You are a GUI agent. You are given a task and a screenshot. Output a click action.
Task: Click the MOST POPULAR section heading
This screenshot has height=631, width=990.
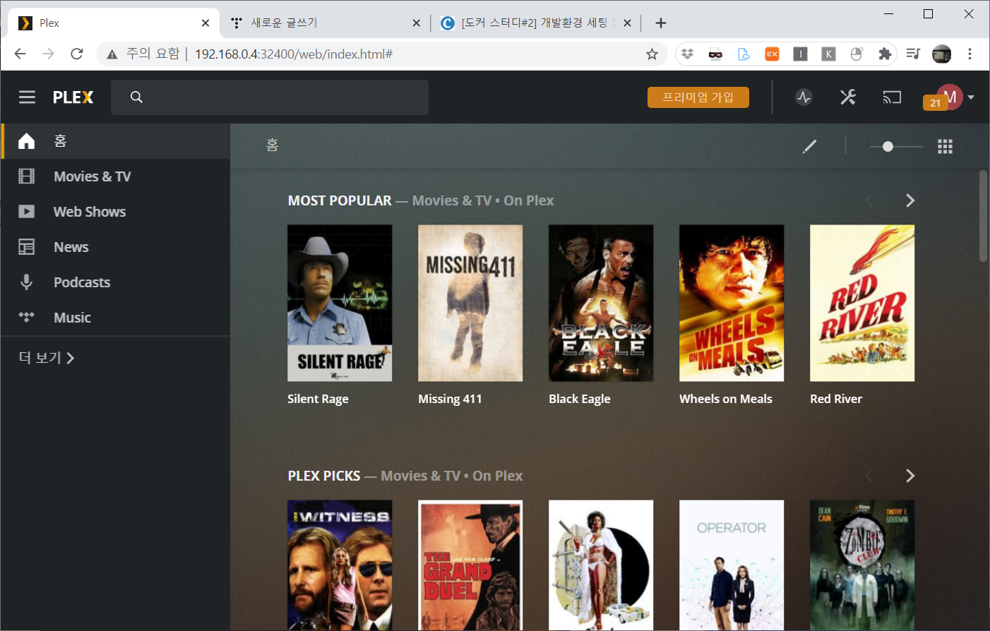[x=340, y=200]
